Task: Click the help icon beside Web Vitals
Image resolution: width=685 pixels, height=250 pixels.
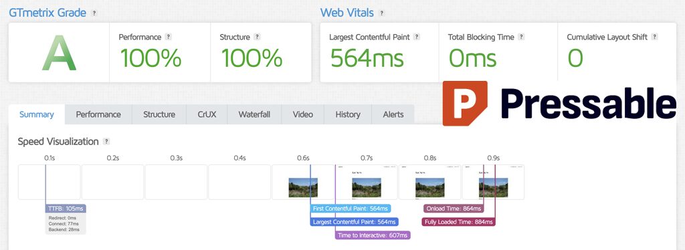Action: click(382, 13)
